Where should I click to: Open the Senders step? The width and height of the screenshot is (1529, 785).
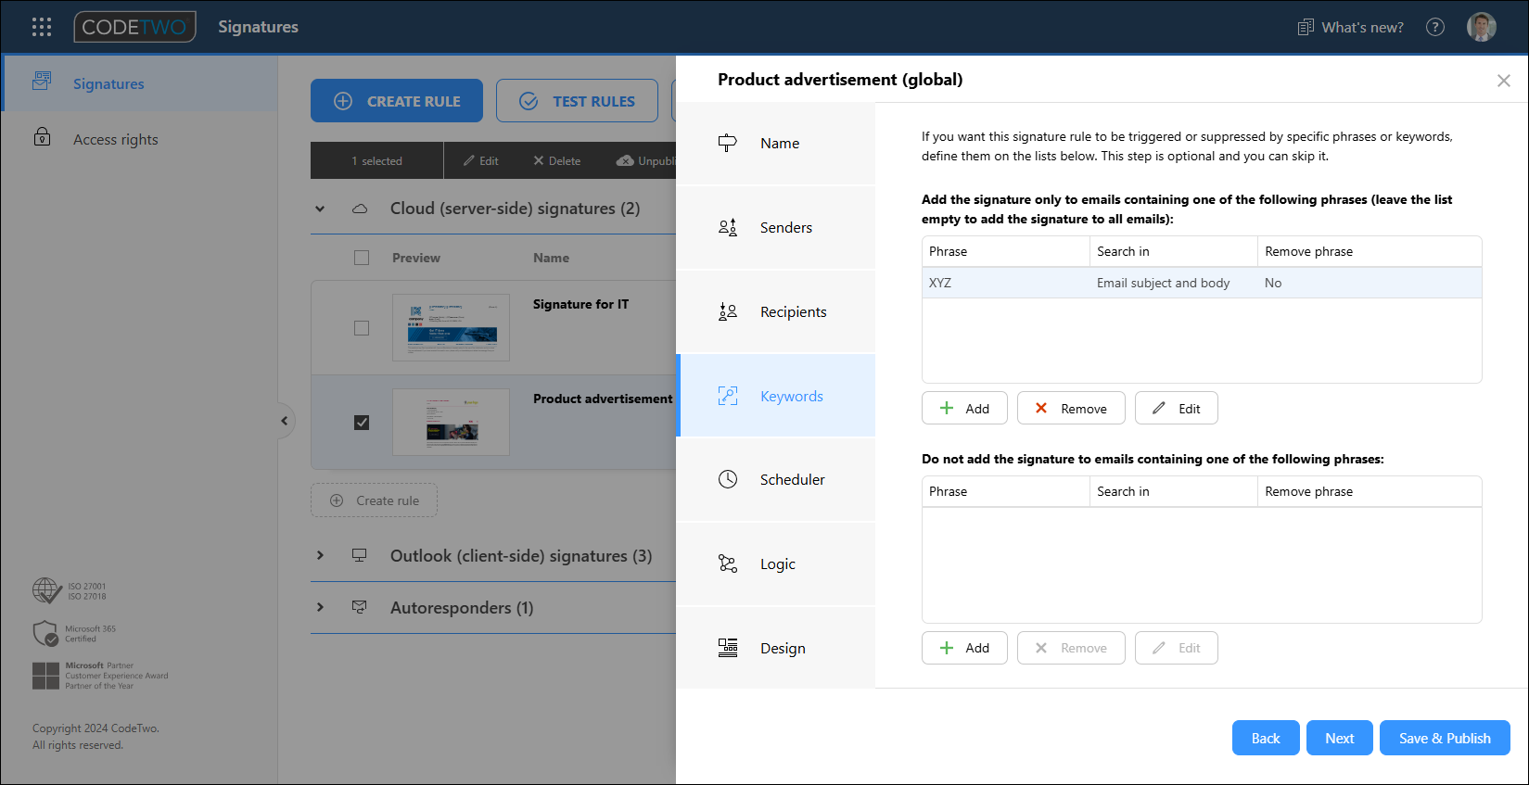[775, 227]
